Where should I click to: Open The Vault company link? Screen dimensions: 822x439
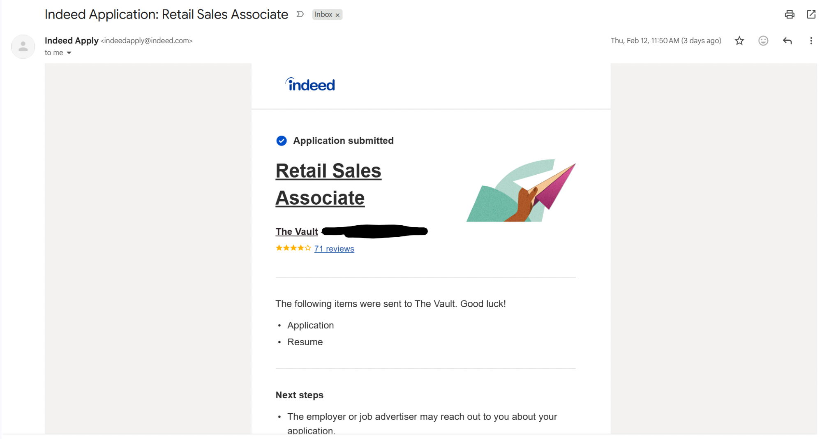coord(297,232)
